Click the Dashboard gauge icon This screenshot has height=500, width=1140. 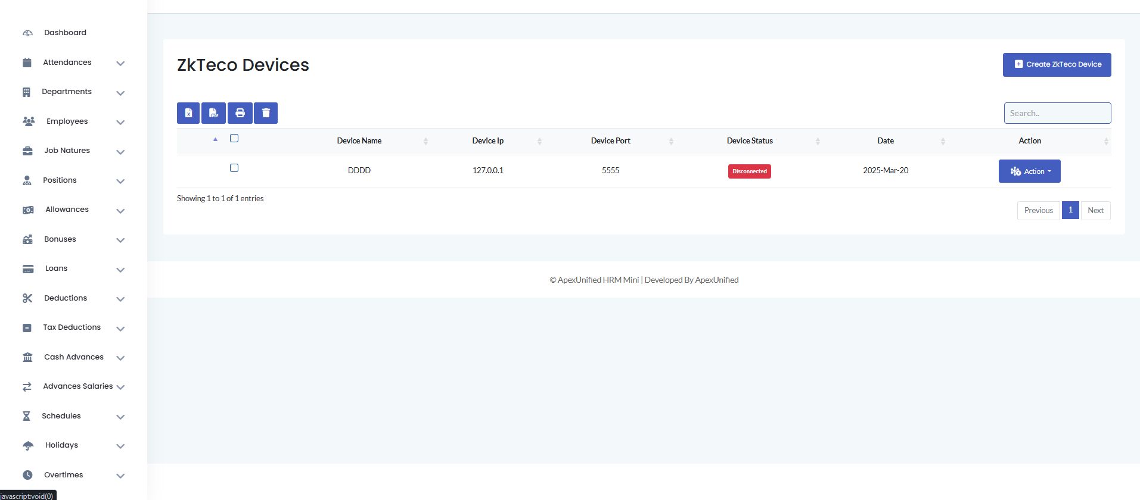27,33
